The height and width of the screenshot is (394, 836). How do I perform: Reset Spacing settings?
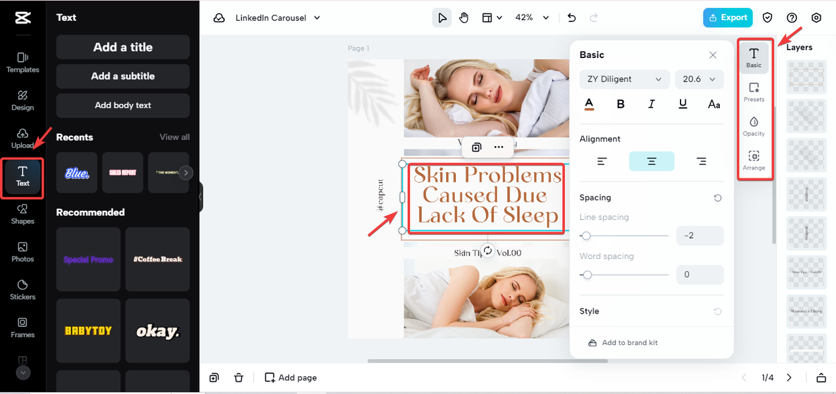(x=718, y=198)
